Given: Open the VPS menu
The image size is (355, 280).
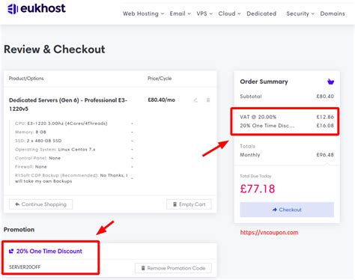Looking at the screenshot, I should (204, 13).
